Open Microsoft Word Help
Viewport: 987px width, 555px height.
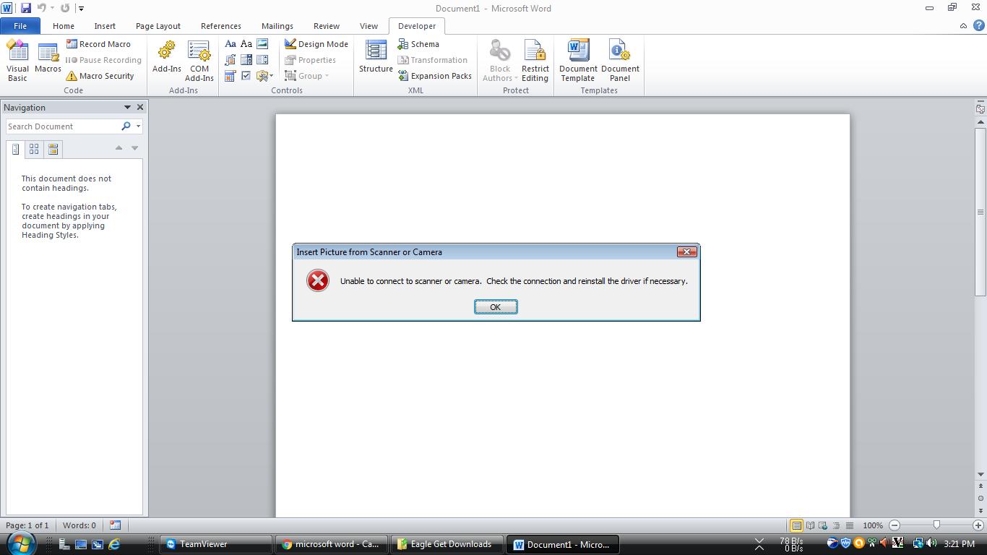pyautogui.click(x=978, y=26)
